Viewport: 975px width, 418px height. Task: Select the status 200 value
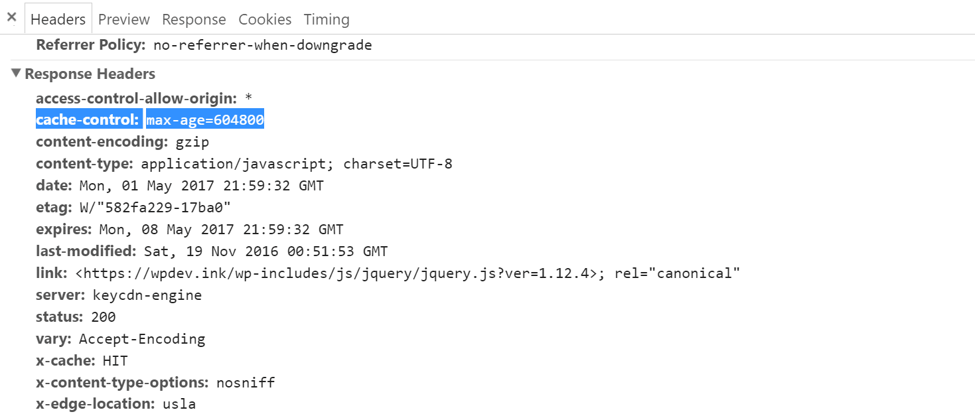[106, 316]
